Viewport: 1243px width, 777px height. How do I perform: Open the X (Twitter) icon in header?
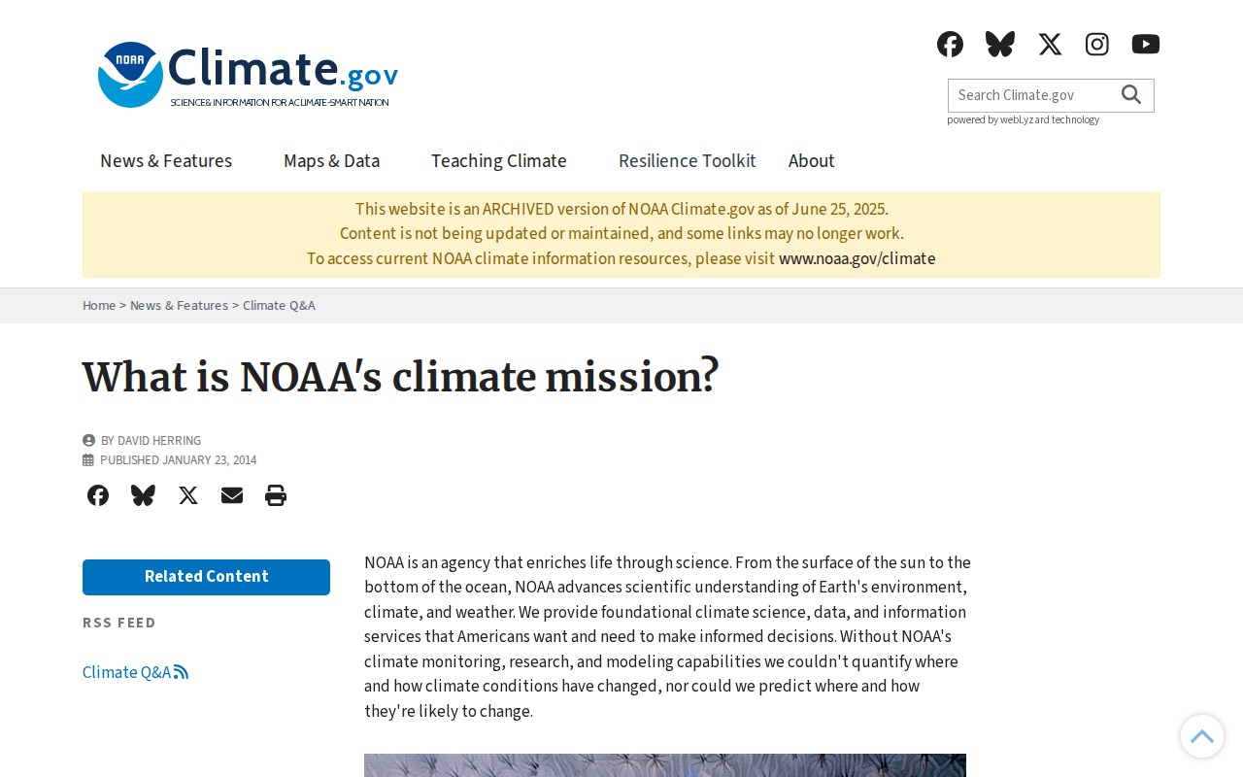coord(1050,44)
